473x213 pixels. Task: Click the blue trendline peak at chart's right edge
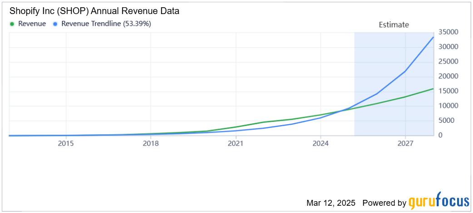coord(434,37)
